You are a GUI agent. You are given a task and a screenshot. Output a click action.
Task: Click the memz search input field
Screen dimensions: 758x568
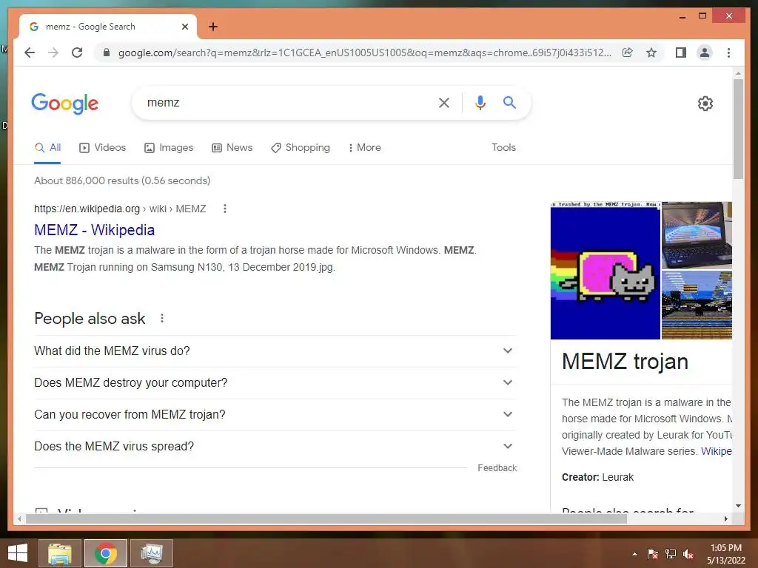point(287,102)
